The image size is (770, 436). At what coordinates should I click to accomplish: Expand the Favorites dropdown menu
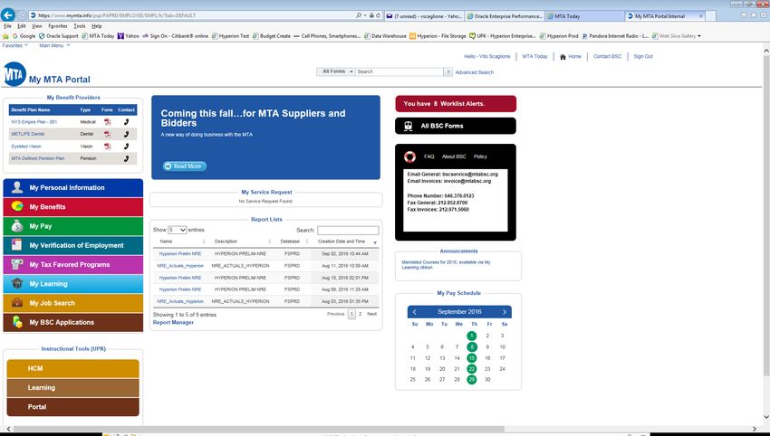[x=14, y=45]
